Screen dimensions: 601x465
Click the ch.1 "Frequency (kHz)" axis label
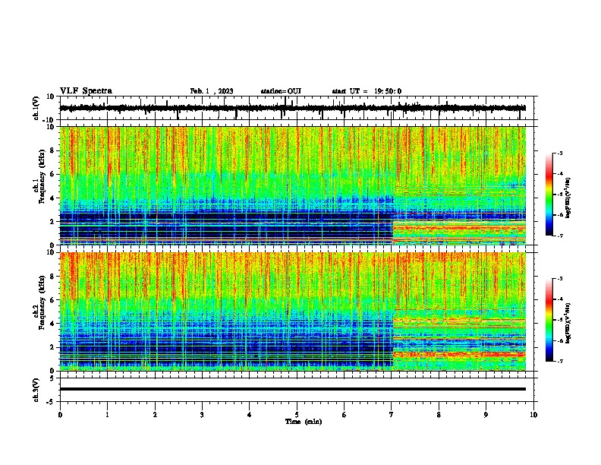42,177
